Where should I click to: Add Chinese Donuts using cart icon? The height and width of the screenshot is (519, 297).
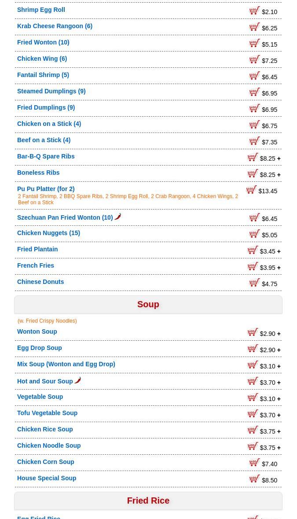click(254, 282)
